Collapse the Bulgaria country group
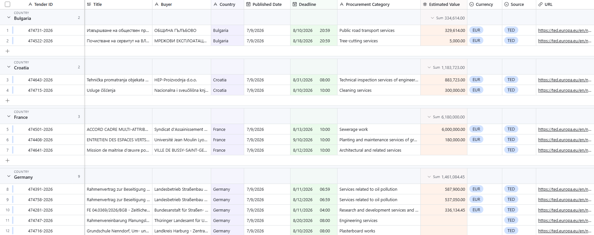Screen dimensions: 594x235 pyautogui.click(x=9, y=17)
